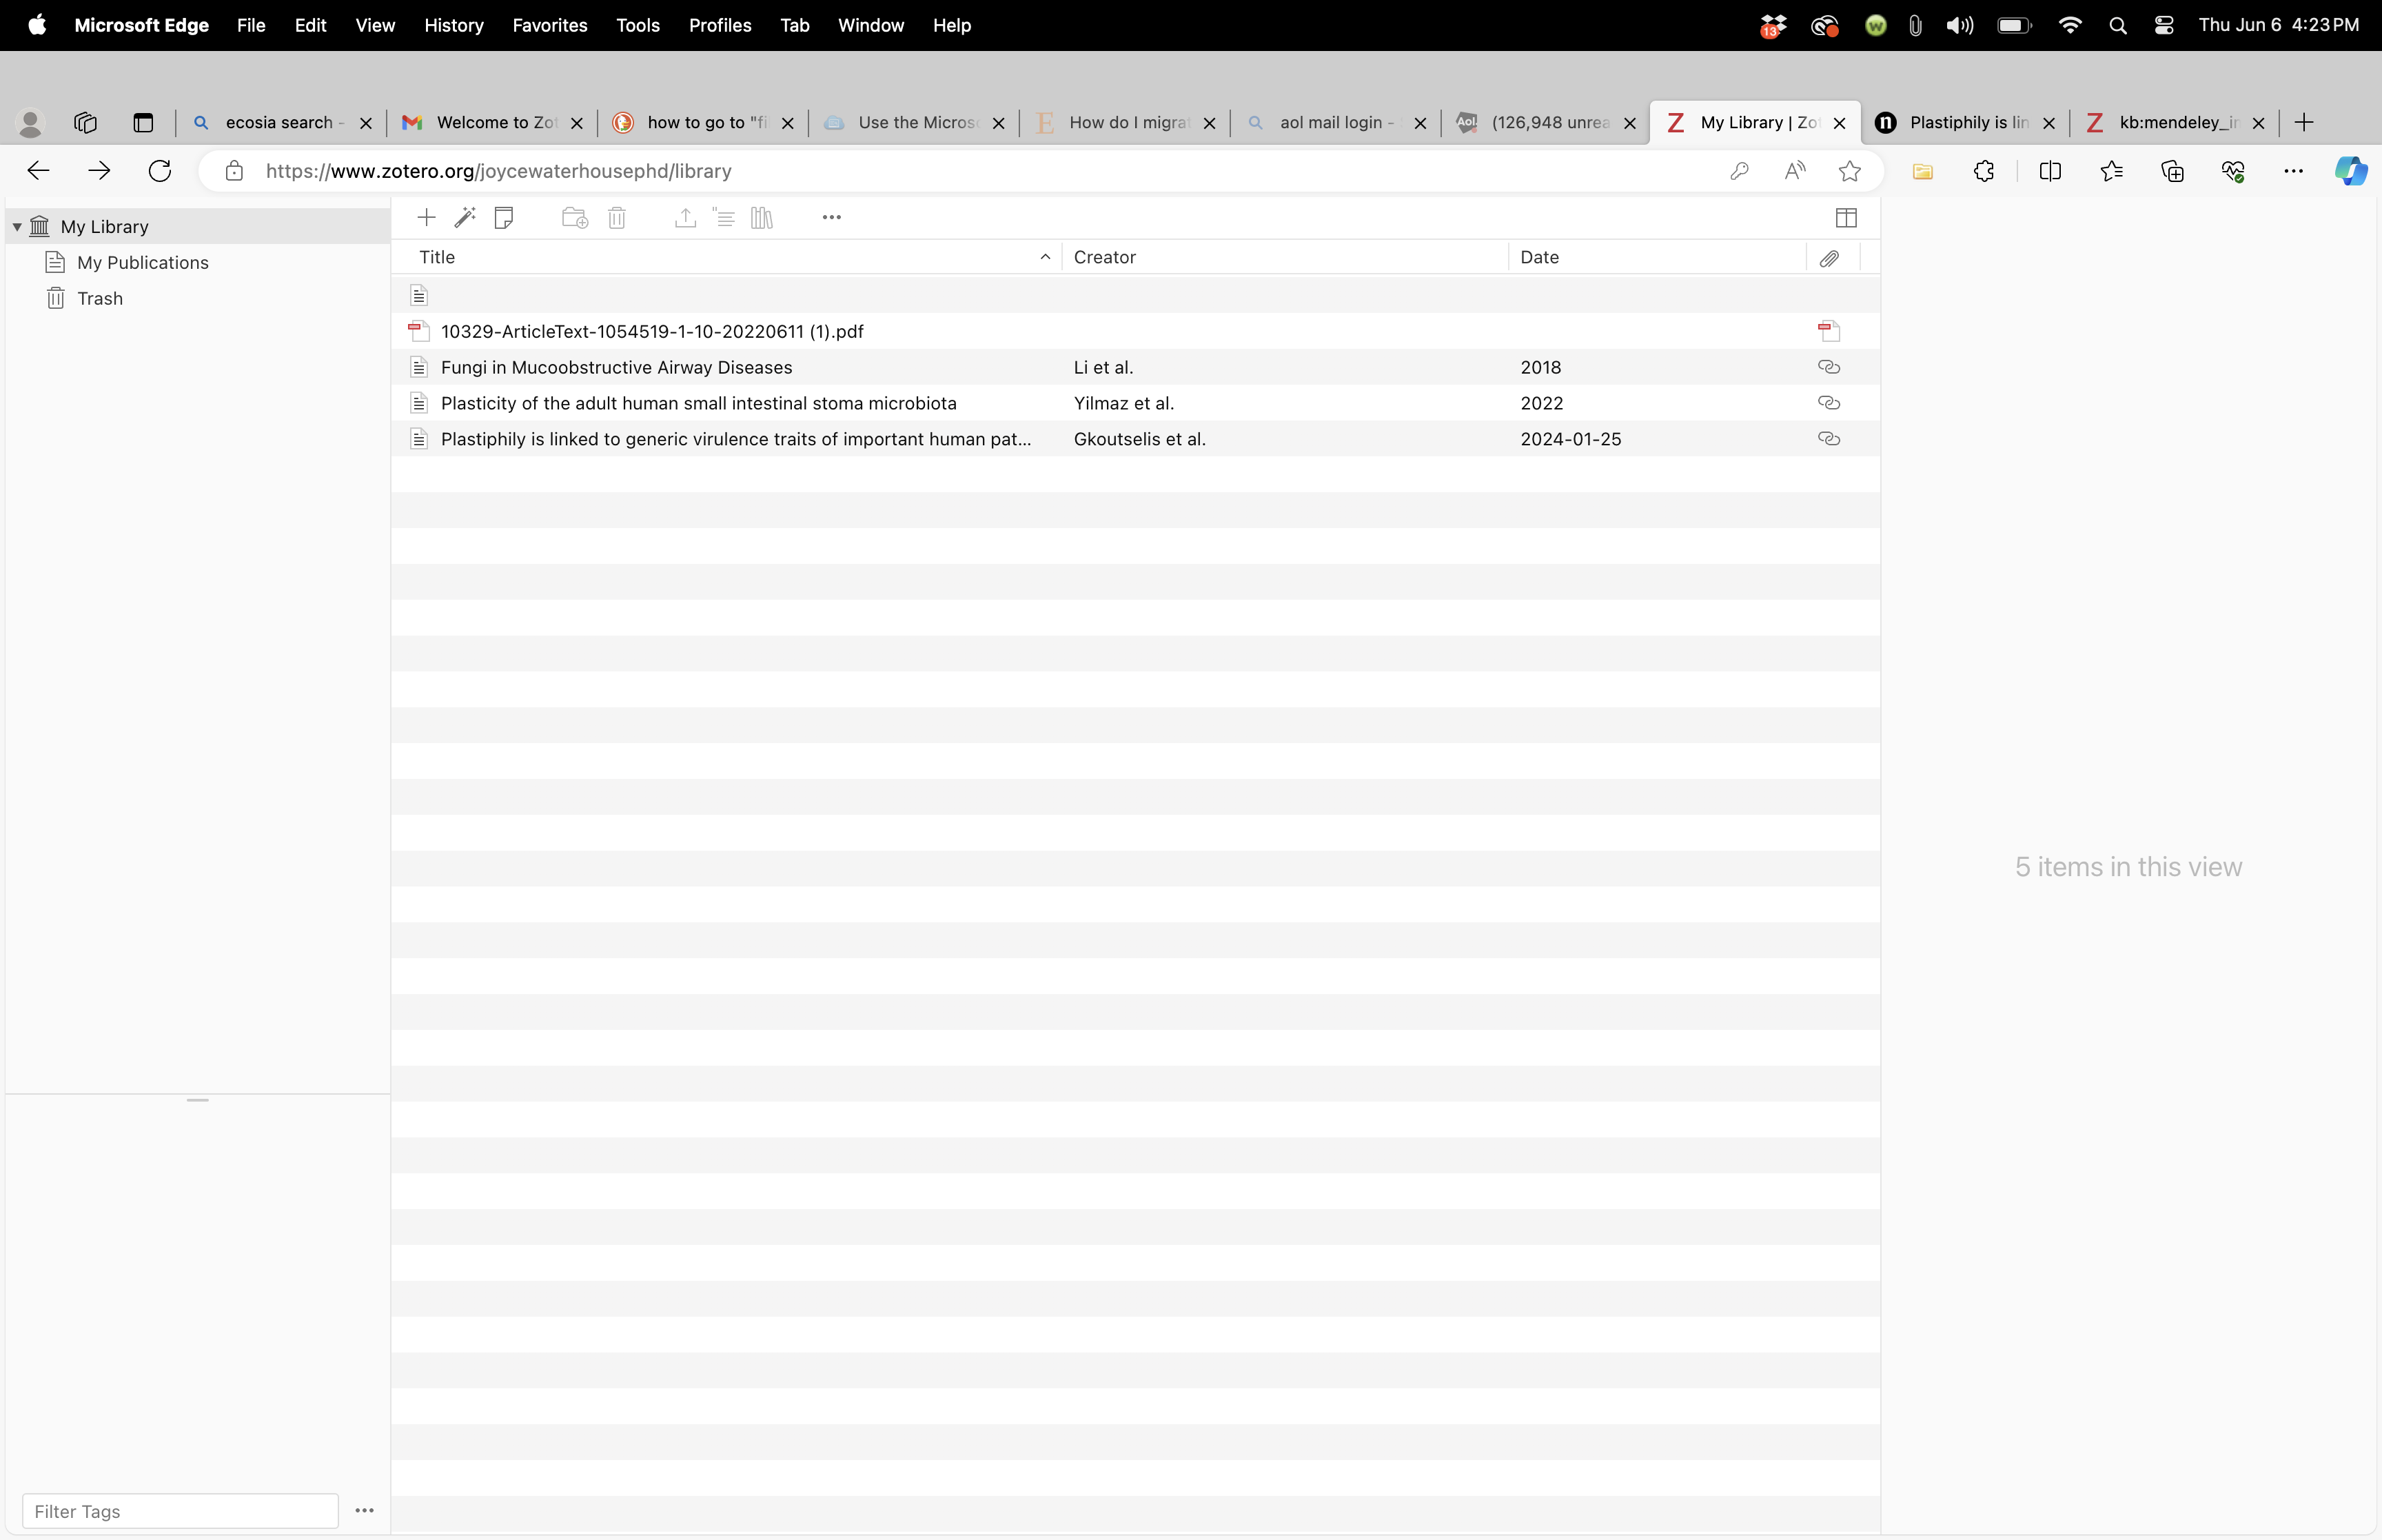The height and width of the screenshot is (1540, 2382).
Task: Click the toolbar Move to Trash icon
Action: click(x=617, y=217)
